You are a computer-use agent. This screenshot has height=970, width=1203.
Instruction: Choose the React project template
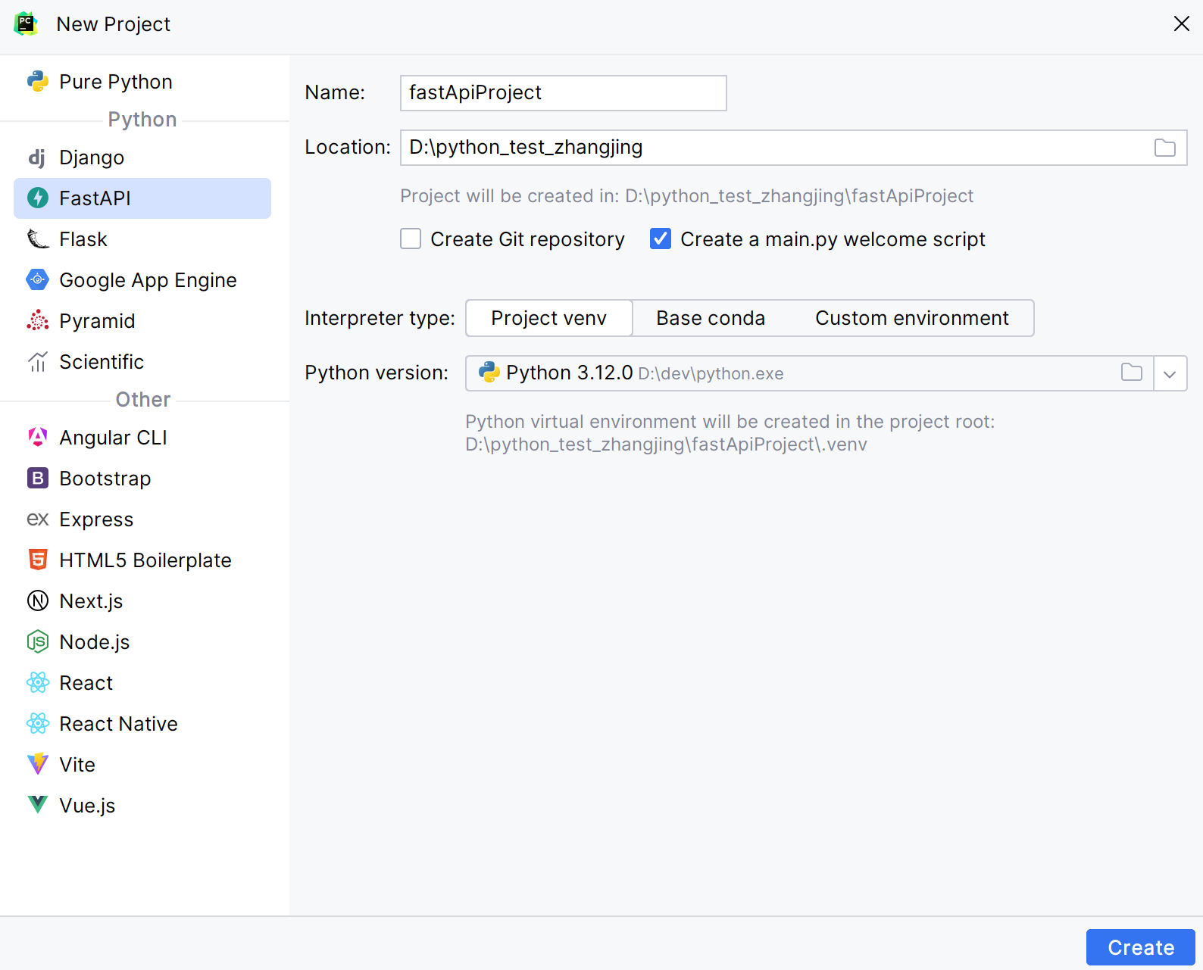pos(142,682)
